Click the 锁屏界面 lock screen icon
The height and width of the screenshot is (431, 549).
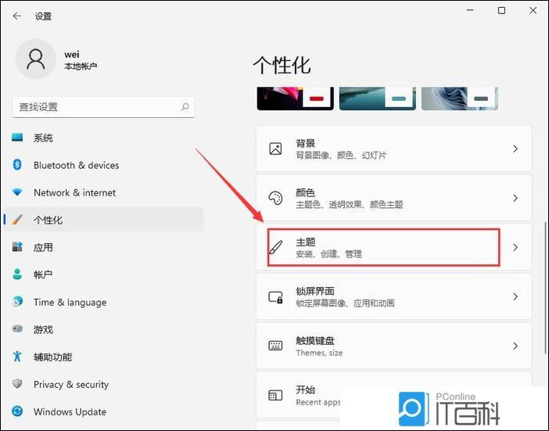click(275, 297)
